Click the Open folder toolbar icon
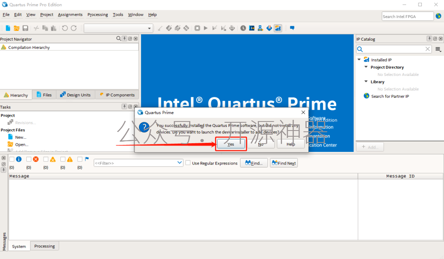 [x=17, y=28]
